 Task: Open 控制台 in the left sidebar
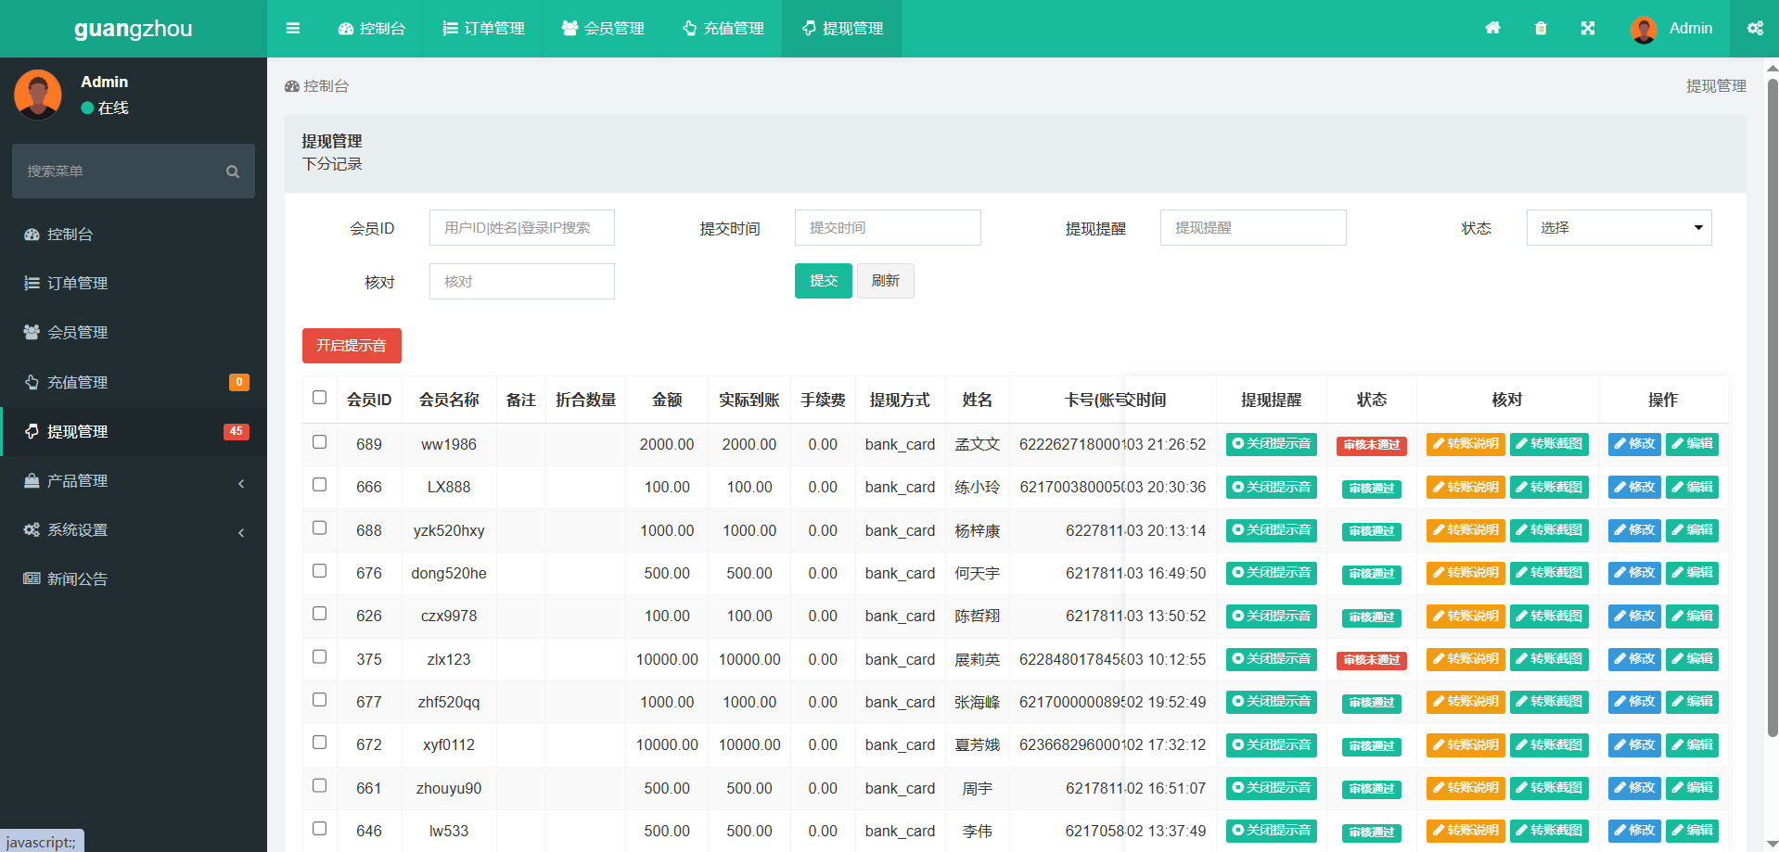click(x=134, y=235)
